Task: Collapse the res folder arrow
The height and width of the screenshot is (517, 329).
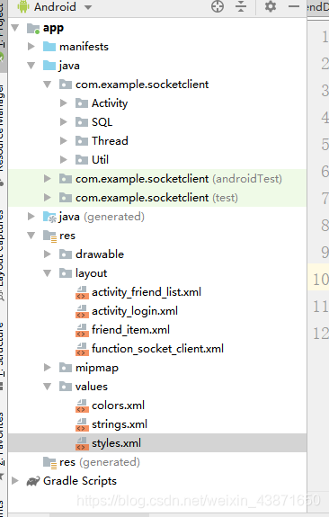Action: point(31,236)
